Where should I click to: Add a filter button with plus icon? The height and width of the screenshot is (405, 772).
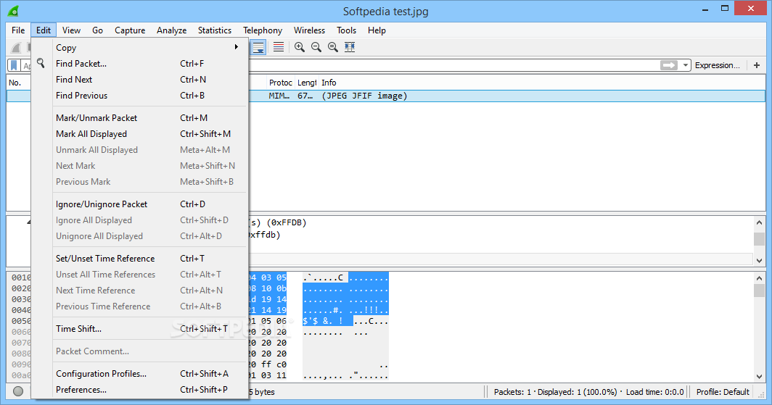click(757, 65)
